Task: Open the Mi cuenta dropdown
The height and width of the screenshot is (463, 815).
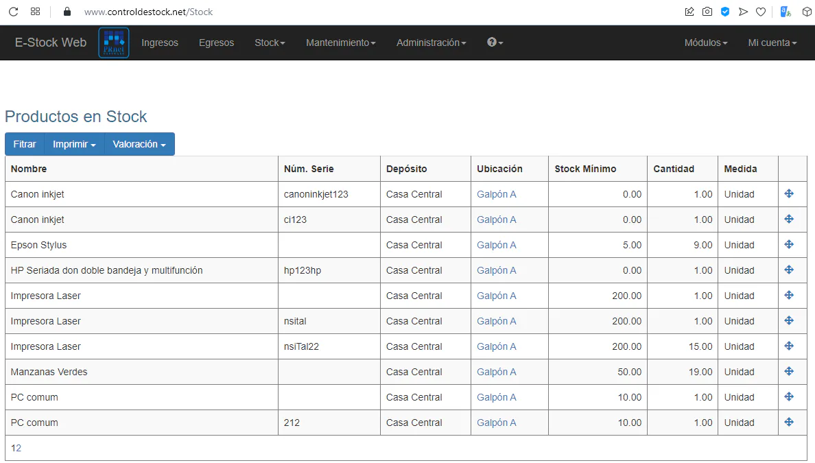Action: tap(772, 43)
